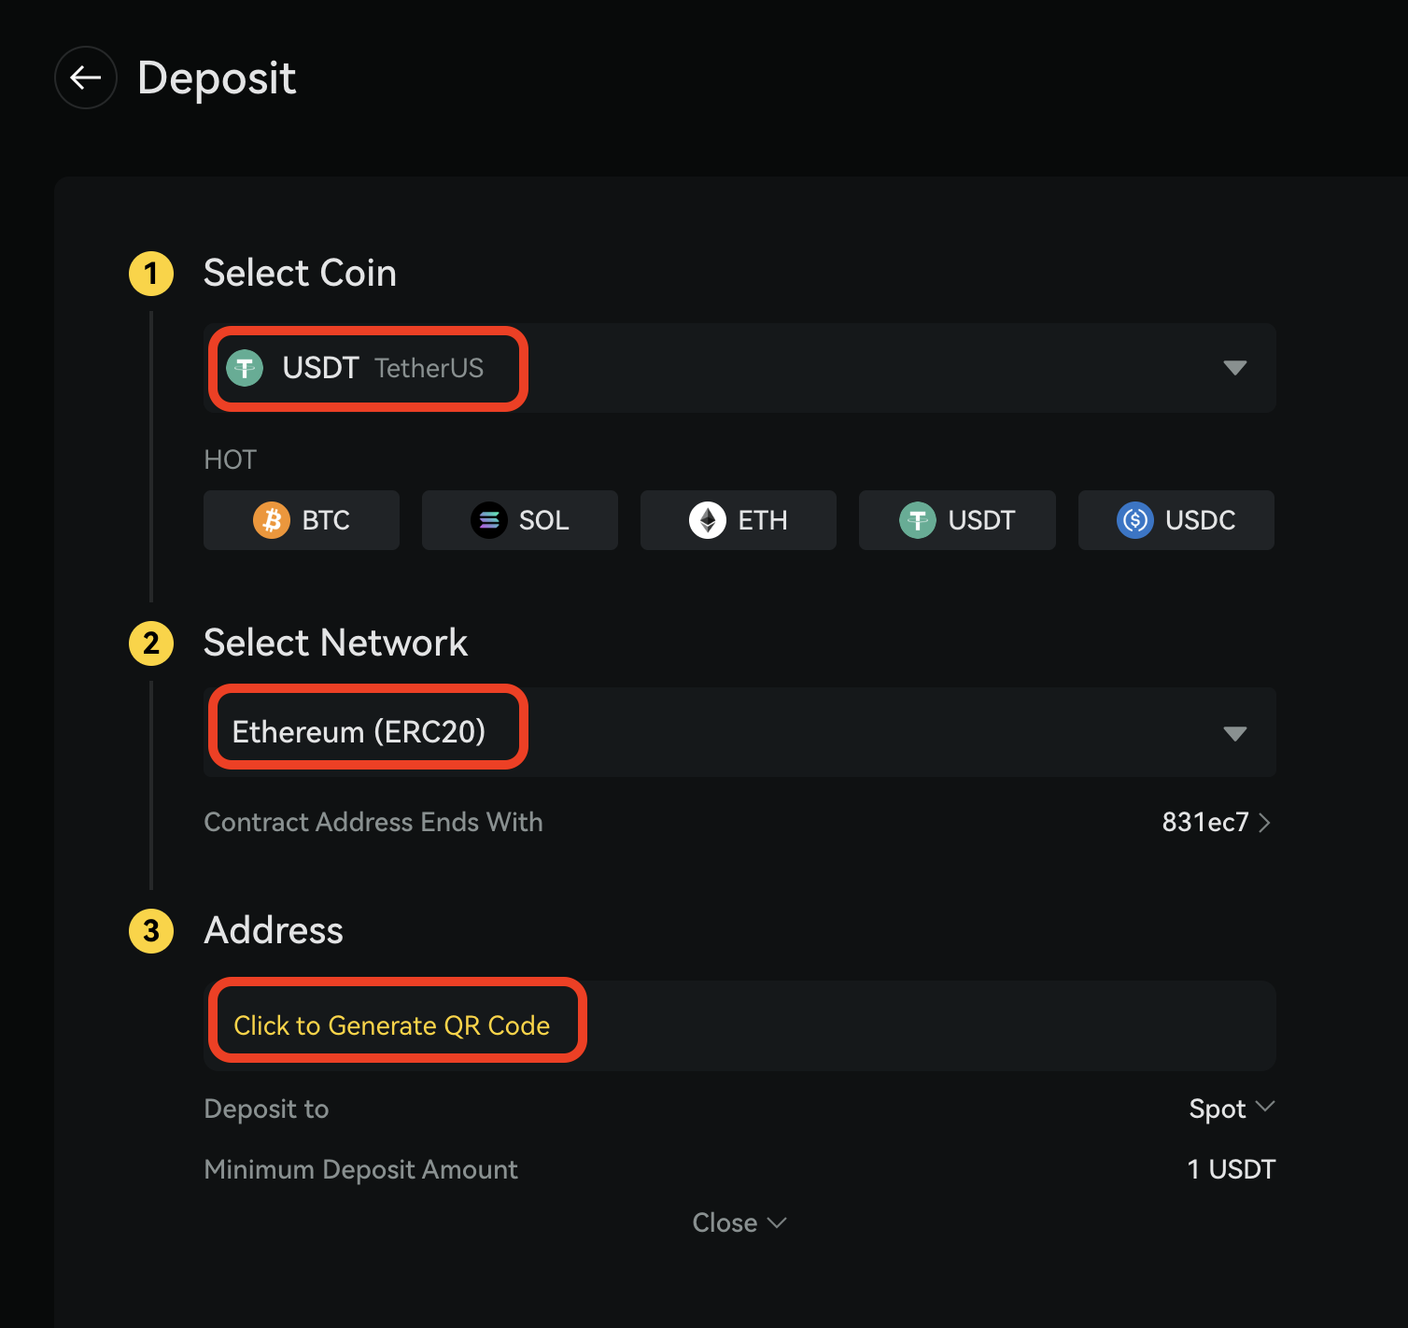Click the back arrow icon
The image size is (1408, 1328).
(86, 78)
